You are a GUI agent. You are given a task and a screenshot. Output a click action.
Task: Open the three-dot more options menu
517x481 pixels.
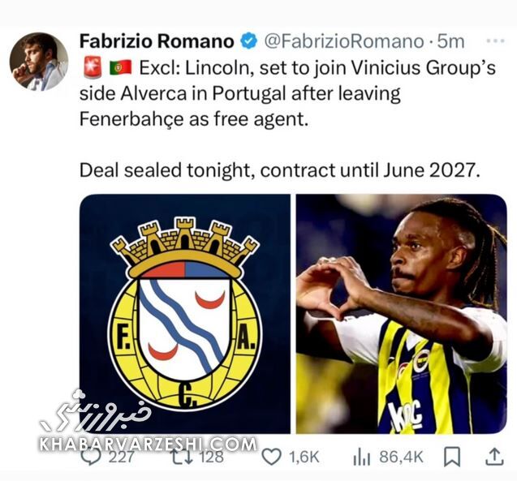click(495, 41)
